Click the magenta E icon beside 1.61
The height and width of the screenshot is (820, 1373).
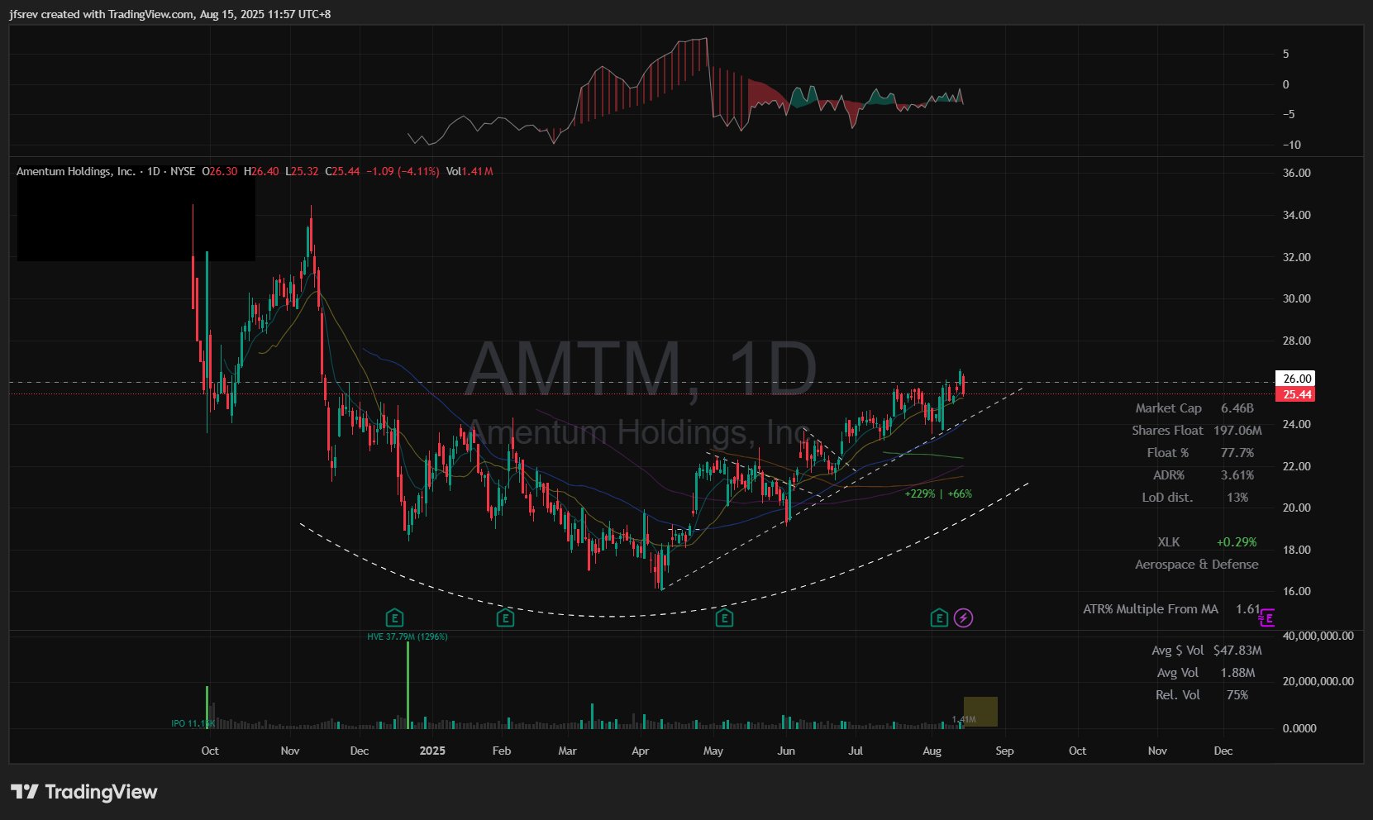pyautogui.click(x=1269, y=617)
